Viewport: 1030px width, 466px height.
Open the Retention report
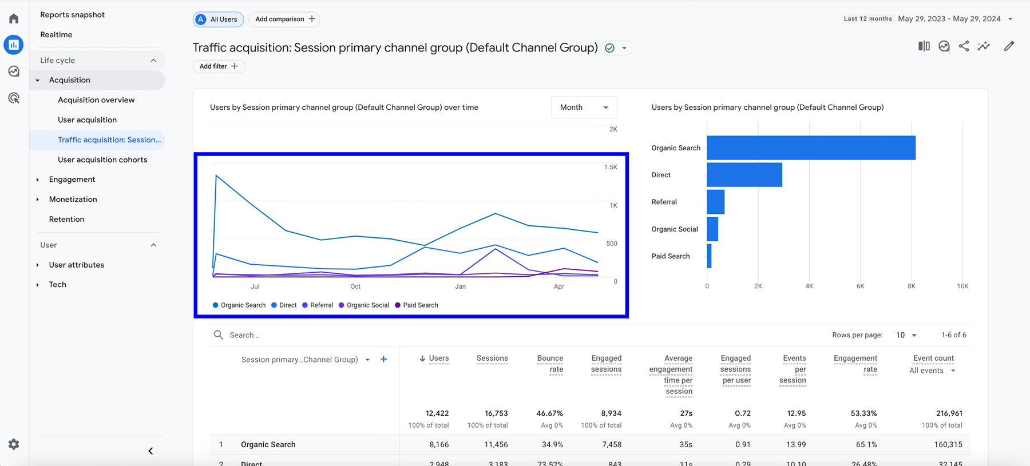(66, 220)
